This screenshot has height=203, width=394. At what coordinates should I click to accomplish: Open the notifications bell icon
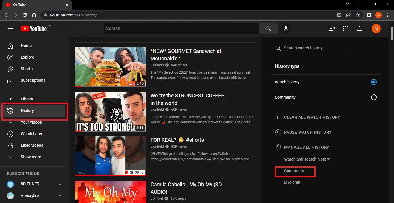359,29
